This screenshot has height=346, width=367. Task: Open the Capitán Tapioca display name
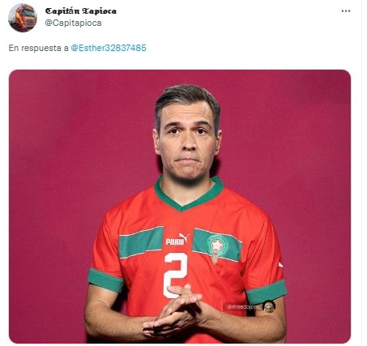pos(81,11)
